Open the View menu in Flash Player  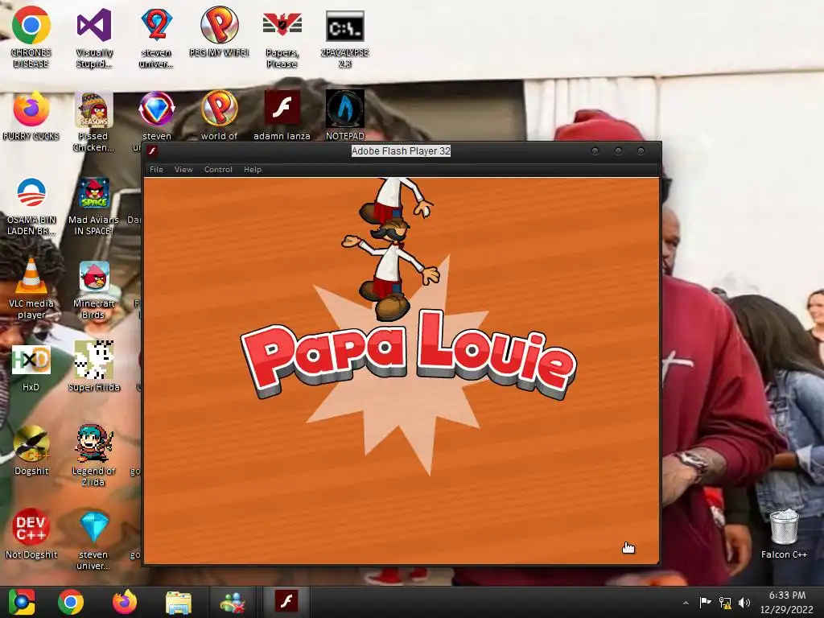(183, 169)
